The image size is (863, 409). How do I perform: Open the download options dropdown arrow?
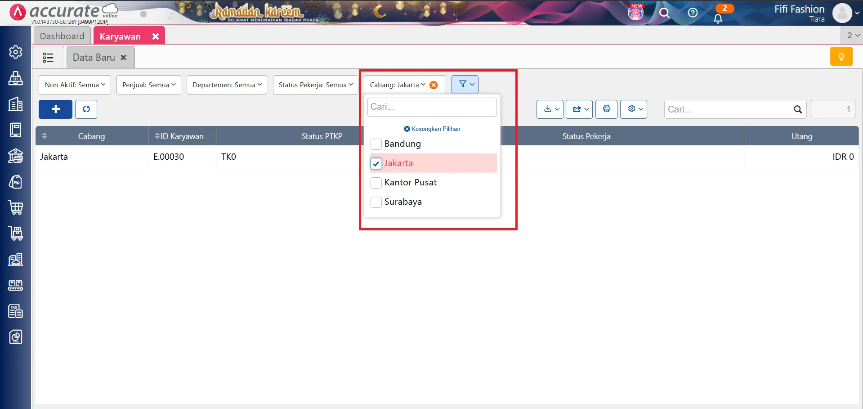(557, 109)
